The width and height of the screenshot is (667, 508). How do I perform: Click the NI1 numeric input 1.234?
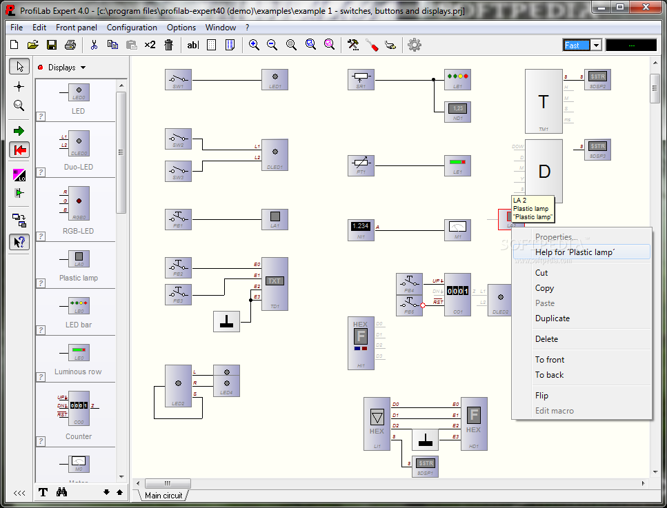[361, 230]
